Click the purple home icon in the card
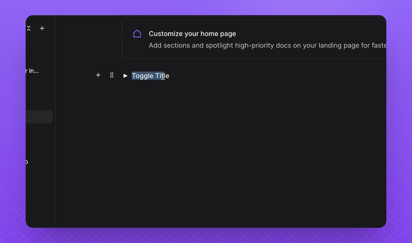Viewport: 412px width, 243px height. (x=137, y=34)
